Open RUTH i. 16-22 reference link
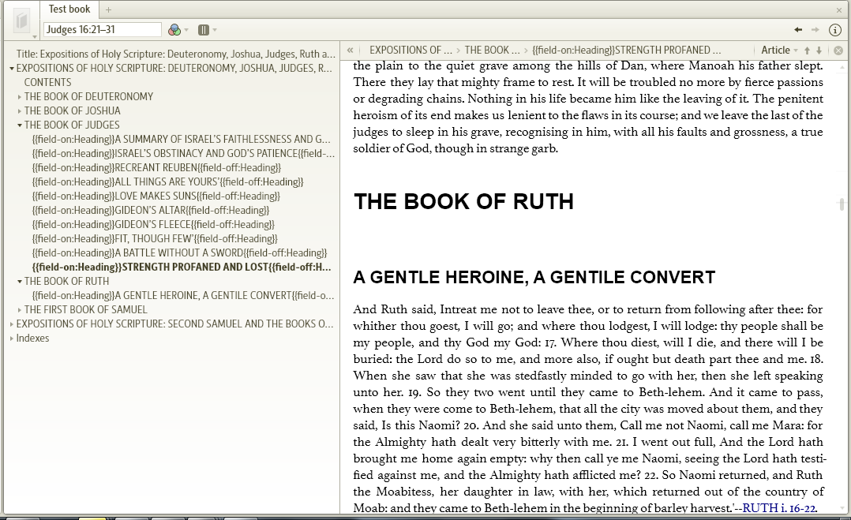Viewport: 851px width, 520px height. pyautogui.click(x=779, y=508)
